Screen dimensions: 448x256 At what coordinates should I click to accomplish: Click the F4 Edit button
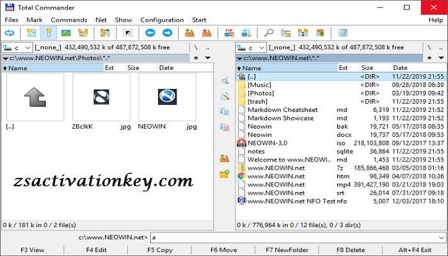pyautogui.click(x=96, y=250)
